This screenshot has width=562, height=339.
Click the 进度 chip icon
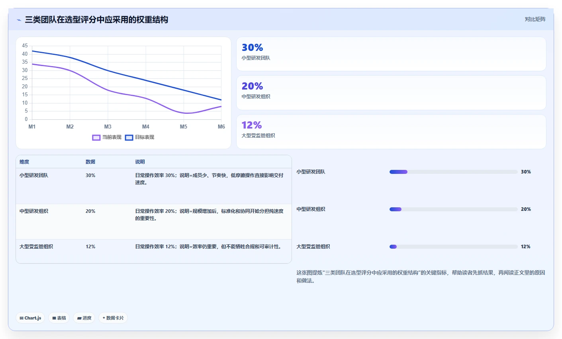click(79, 318)
